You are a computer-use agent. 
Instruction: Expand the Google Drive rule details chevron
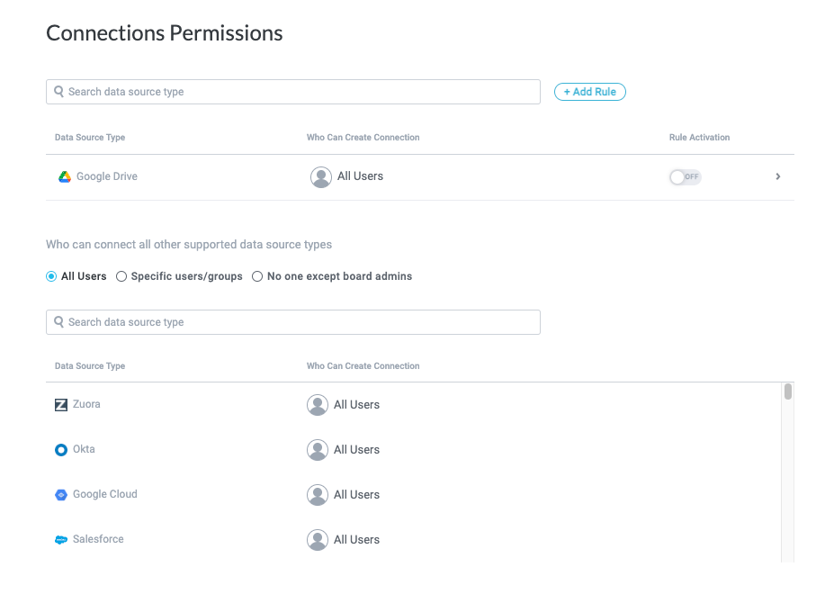(x=777, y=176)
